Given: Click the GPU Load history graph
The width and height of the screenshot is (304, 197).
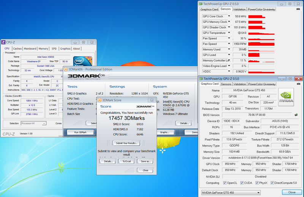Looking at the screenshot, I should (x=261, y=55).
